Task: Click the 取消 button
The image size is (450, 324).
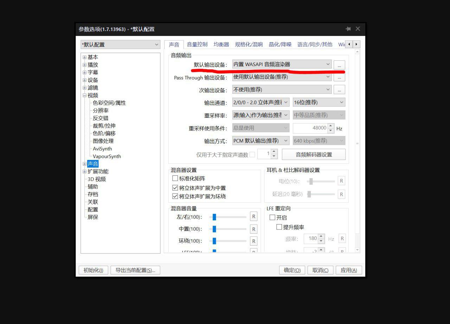Action: pos(320,270)
